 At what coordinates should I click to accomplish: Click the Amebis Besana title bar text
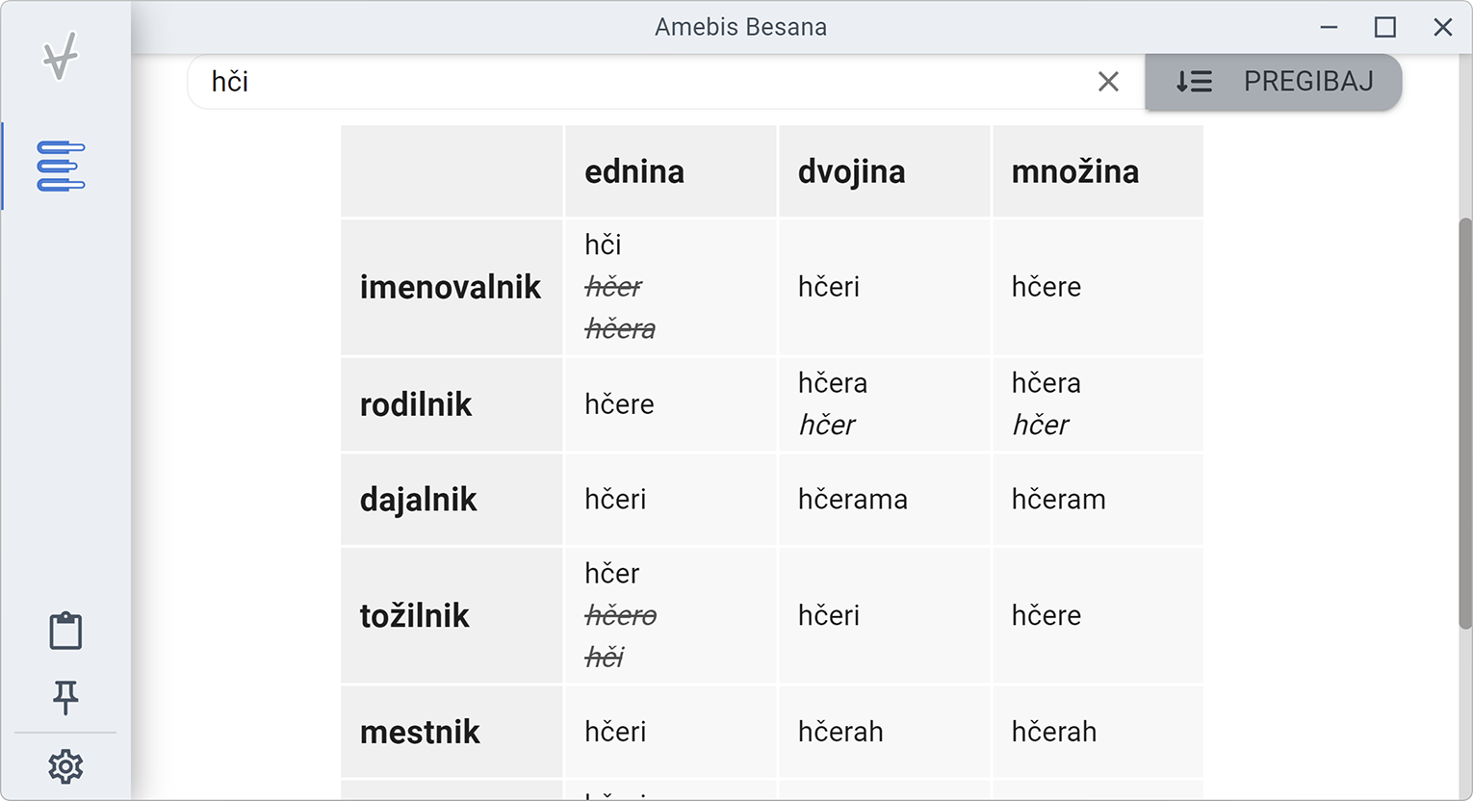pos(741,26)
